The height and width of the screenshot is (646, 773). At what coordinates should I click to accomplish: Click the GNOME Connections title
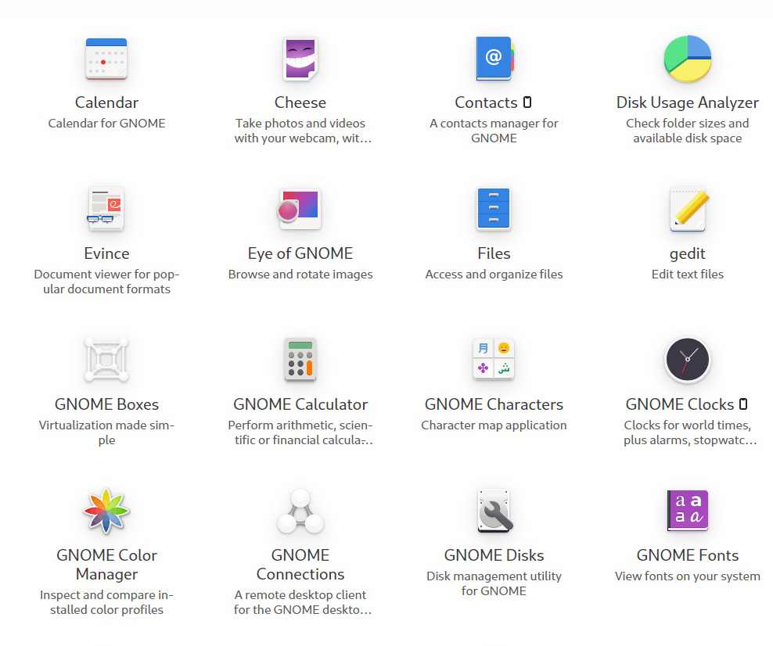(x=300, y=565)
